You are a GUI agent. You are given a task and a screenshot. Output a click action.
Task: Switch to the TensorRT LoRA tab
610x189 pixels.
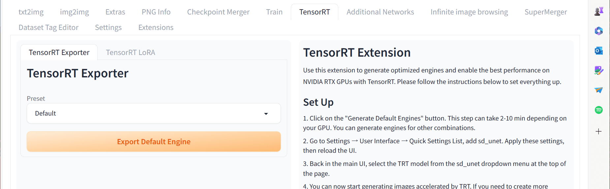point(130,52)
